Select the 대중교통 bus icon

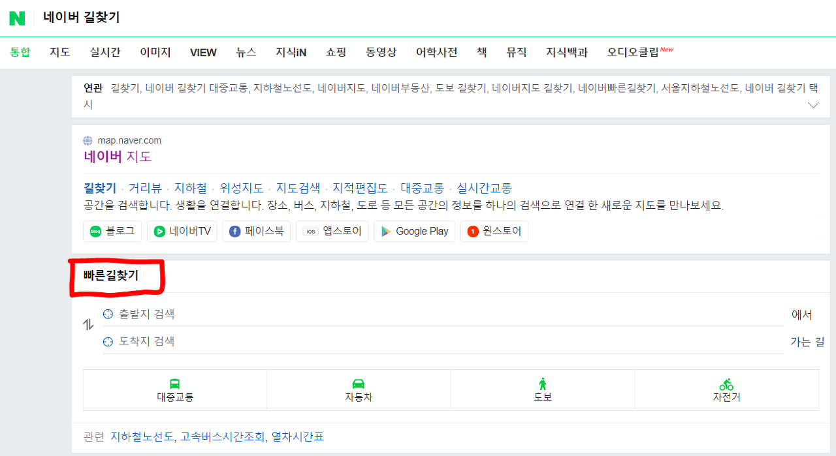[x=175, y=384]
